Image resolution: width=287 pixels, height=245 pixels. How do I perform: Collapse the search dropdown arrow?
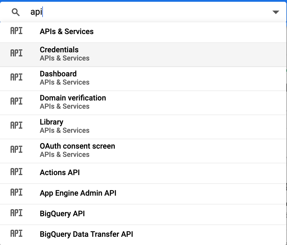(x=276, y=12)
